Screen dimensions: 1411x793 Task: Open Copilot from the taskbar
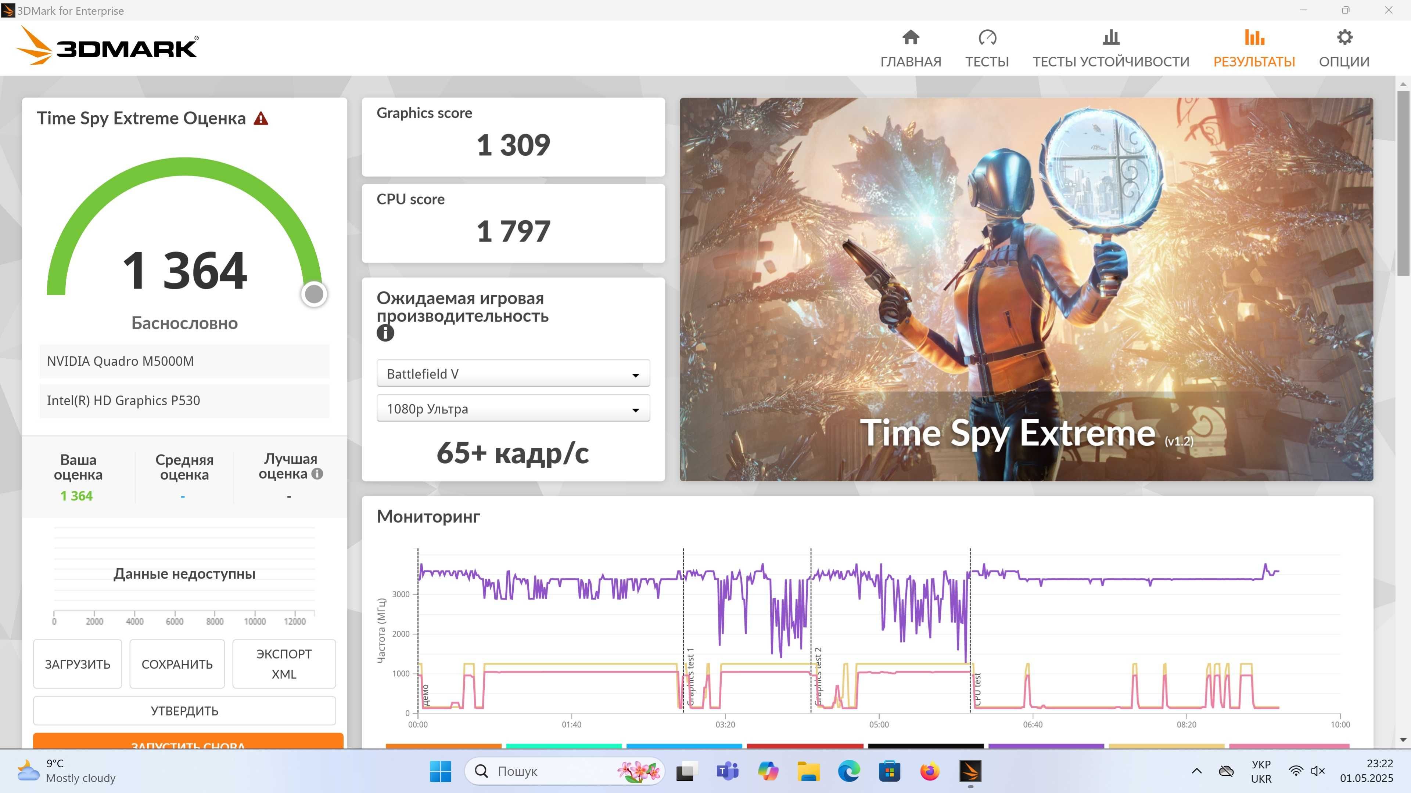point(767,772)
